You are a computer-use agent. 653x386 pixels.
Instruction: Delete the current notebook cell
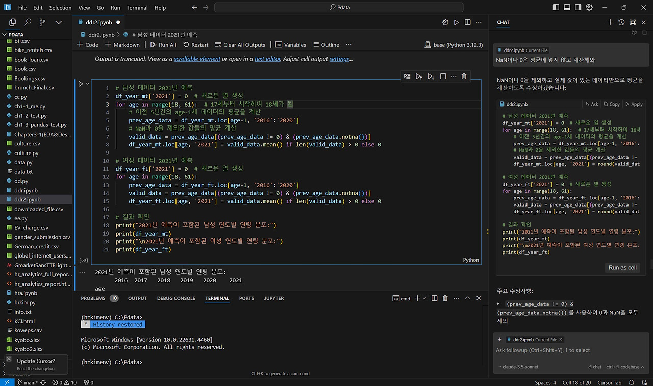click(464, 76)
